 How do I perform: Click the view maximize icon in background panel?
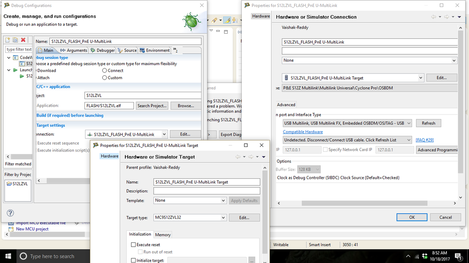click(x=226, y=32)
